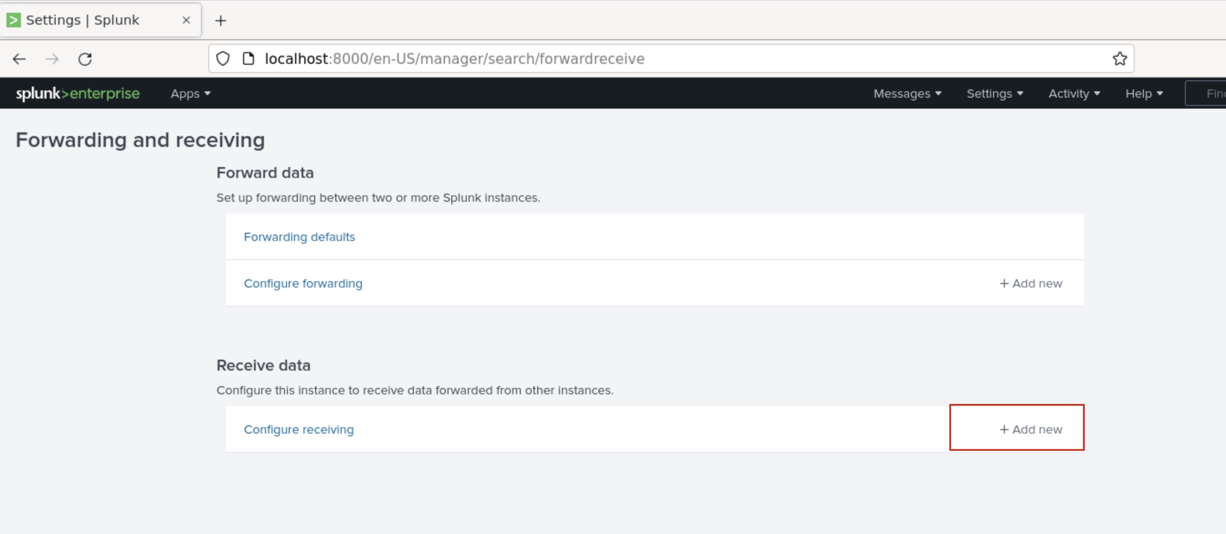Viewport: 1226px width, 534px height.
Task: Open the Activity dropdown menu
Action: click(1074, 94)
